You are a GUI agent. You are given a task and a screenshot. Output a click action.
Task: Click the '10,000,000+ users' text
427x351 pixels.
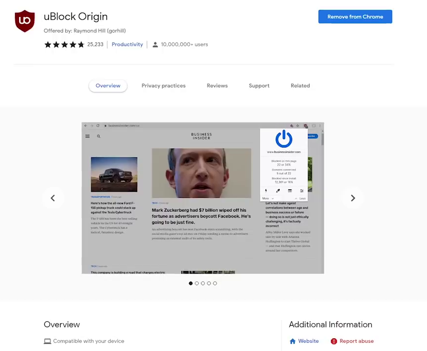point(184,45)
